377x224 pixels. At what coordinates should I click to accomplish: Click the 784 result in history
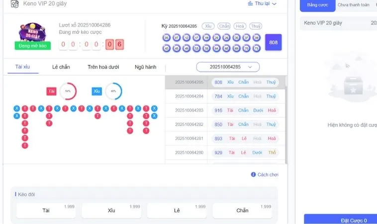218,96
